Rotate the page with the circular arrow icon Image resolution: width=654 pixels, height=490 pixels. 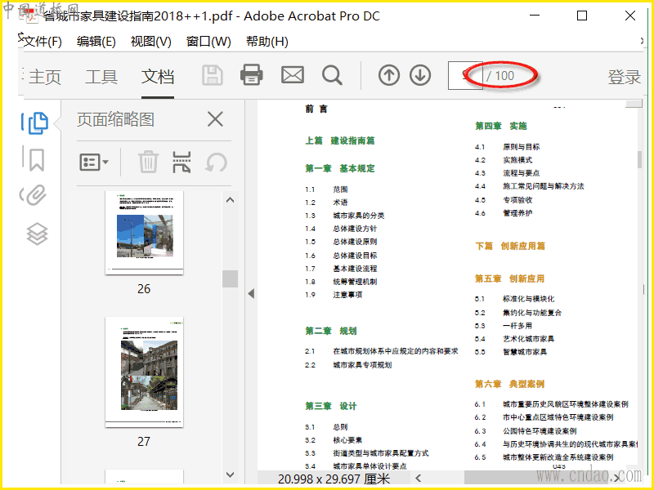click(x=216, y=163)
